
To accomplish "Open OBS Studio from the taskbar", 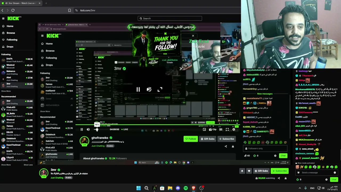I will (201, 188).
